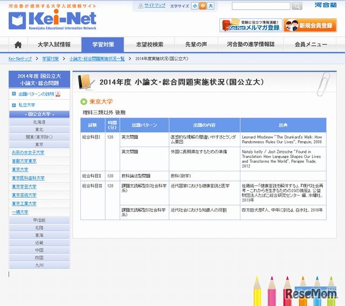
Task: Expand the 九州 region section
Action: coord(39,265)
